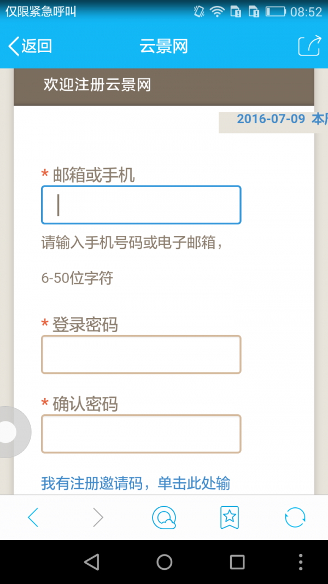Tap the Android recent apps square button
This screenshot has width=328, height=584.
coord(236,562)
